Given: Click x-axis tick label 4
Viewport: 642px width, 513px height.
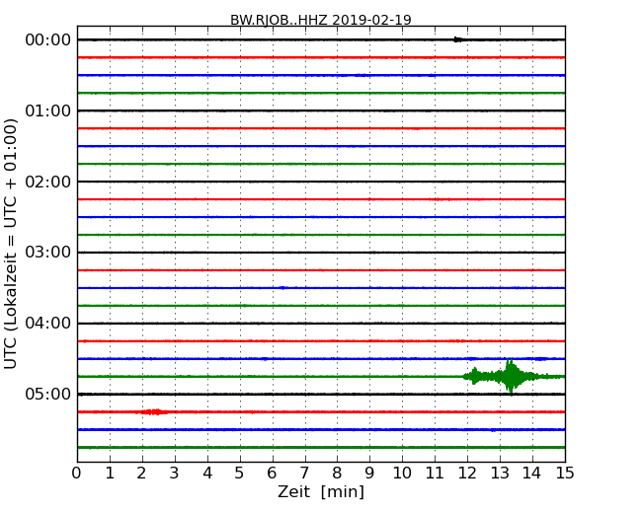Looking at the screenshot, I should (x=207, y=474).
